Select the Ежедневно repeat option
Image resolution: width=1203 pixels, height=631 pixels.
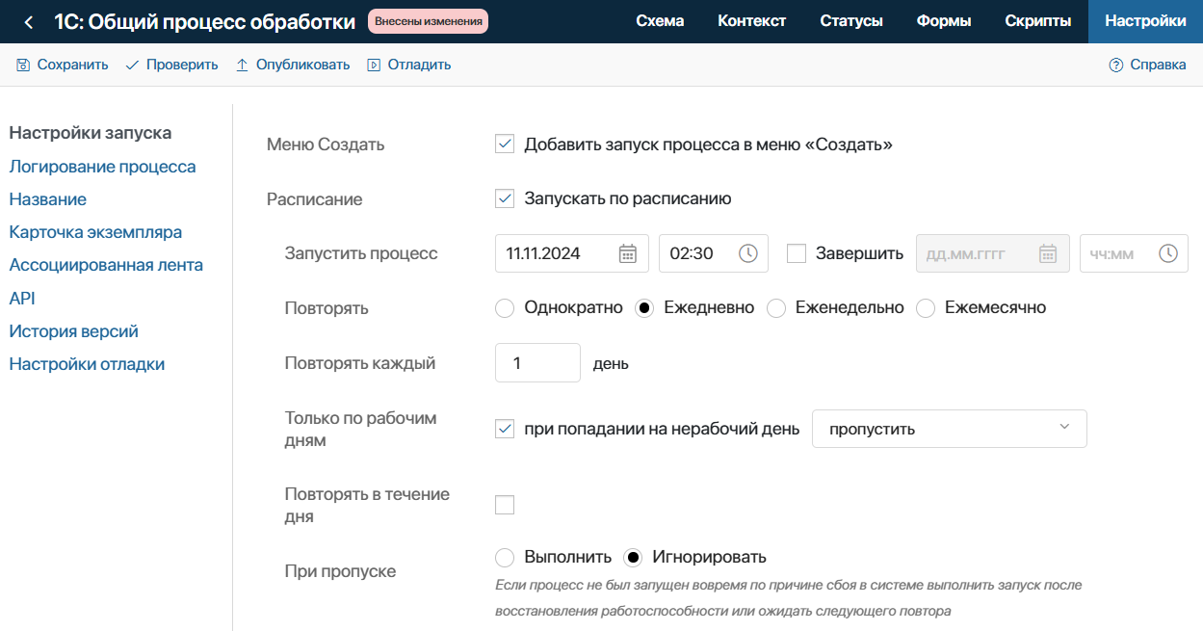point(644,308)
